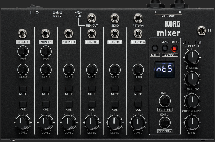Enable CUE on STEREO 1 channel
215x142 pixels.
[x=69, y=104]
